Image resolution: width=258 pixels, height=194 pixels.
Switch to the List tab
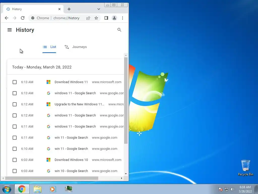click(49, 47)
